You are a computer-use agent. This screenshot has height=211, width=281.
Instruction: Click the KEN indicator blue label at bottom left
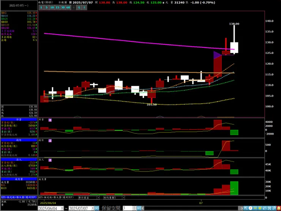coord(19,197)
